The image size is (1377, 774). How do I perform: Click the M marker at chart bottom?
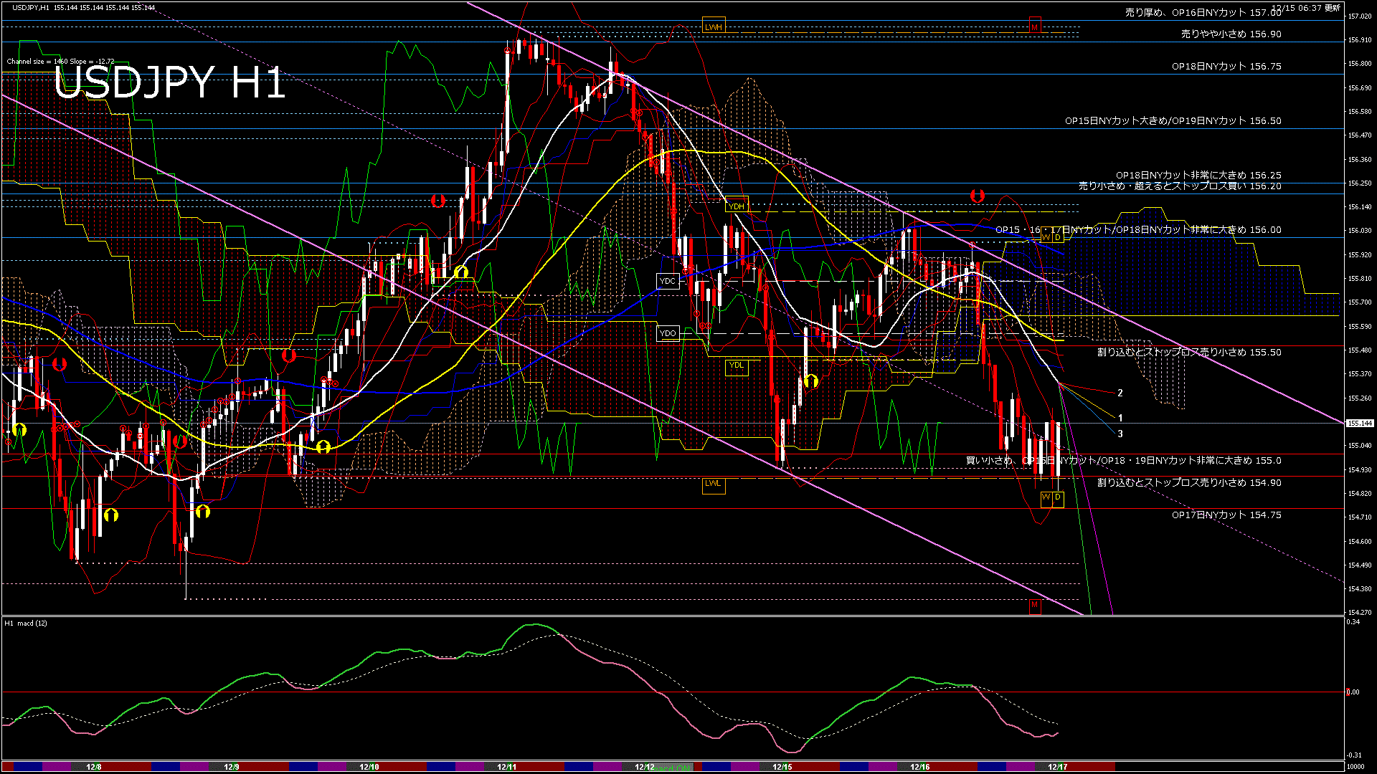[x=1034, y=606]
